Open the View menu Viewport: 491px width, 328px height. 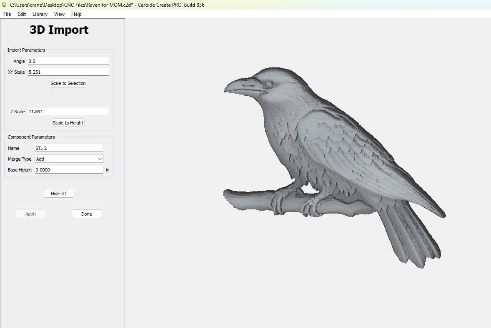click(x=59, y=14)
